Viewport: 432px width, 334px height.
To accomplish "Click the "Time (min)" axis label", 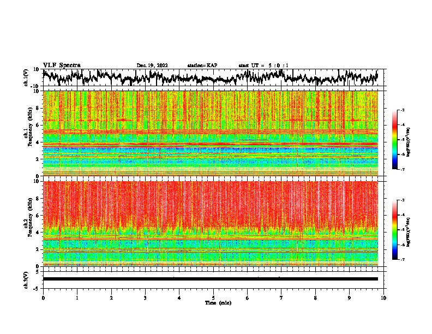I will pyautogui.click(x=218, y=303).
